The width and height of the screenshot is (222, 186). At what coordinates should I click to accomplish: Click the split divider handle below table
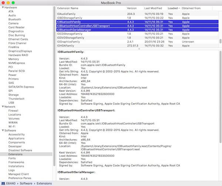tap(139, 49)
